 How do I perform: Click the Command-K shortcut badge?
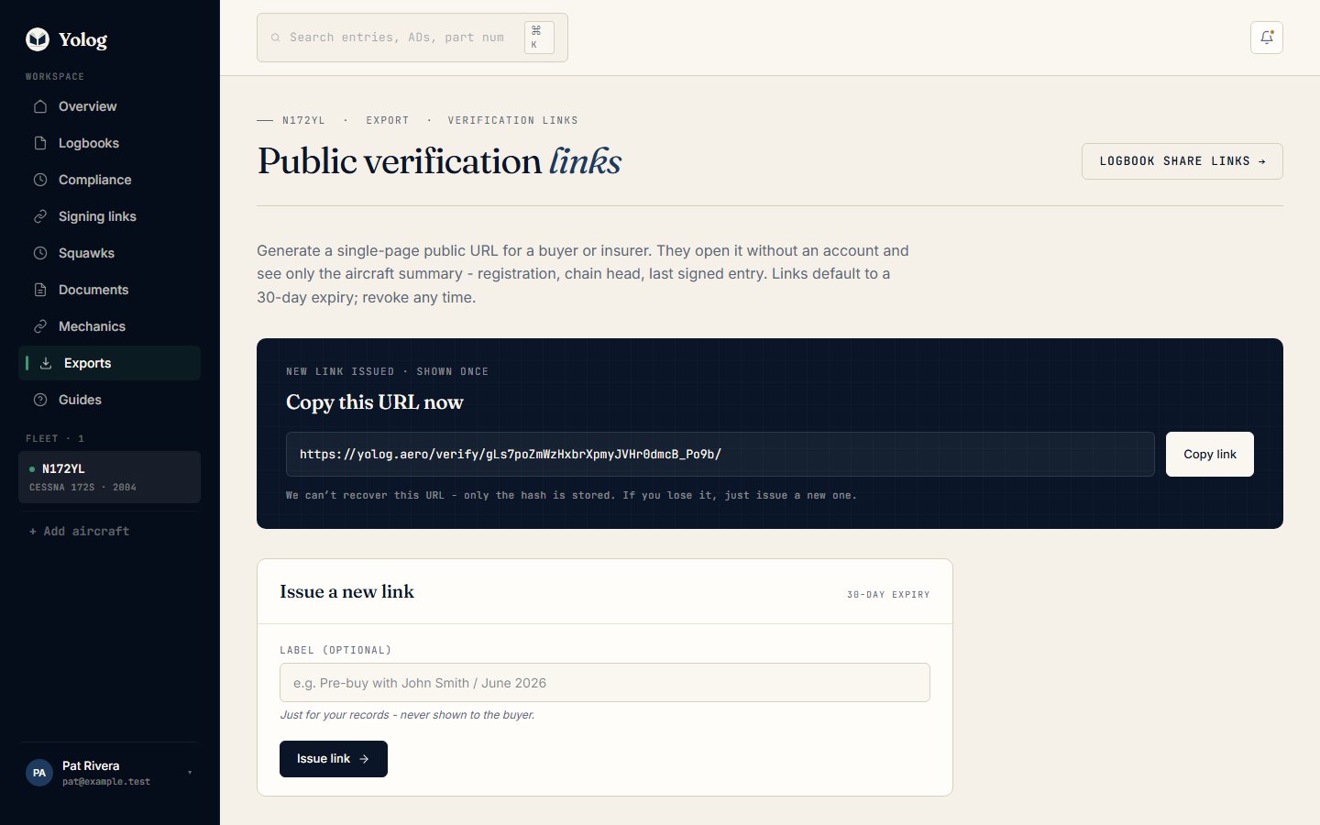(539, 38)
